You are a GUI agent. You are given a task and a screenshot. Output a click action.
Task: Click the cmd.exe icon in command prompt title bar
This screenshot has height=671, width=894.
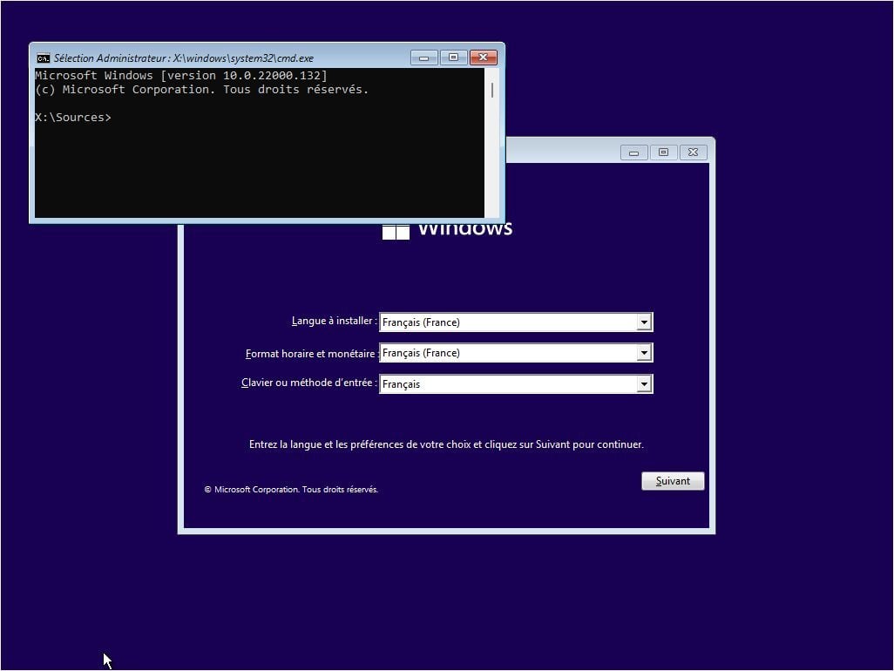43,58
